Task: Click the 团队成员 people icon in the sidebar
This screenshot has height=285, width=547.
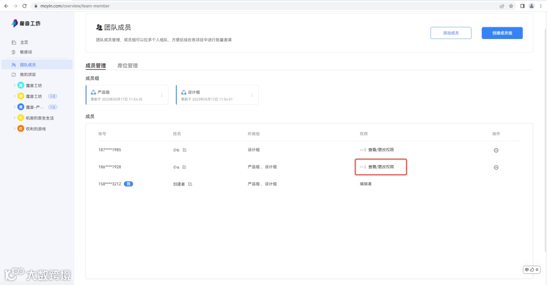Action: [x=14, y=64]
